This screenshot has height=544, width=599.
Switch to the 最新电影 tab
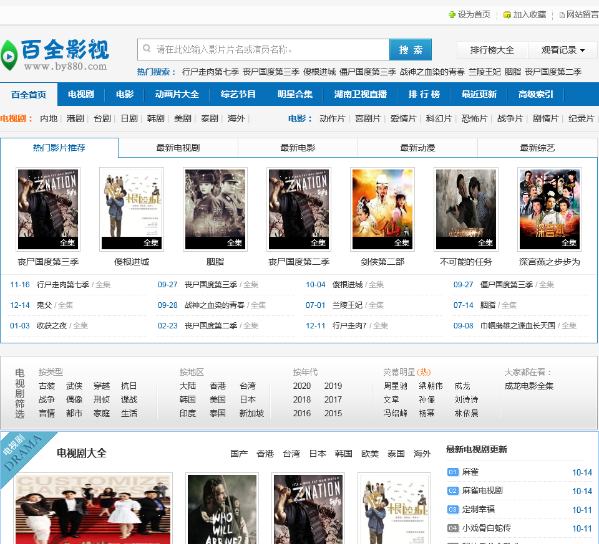pos(298,148)
